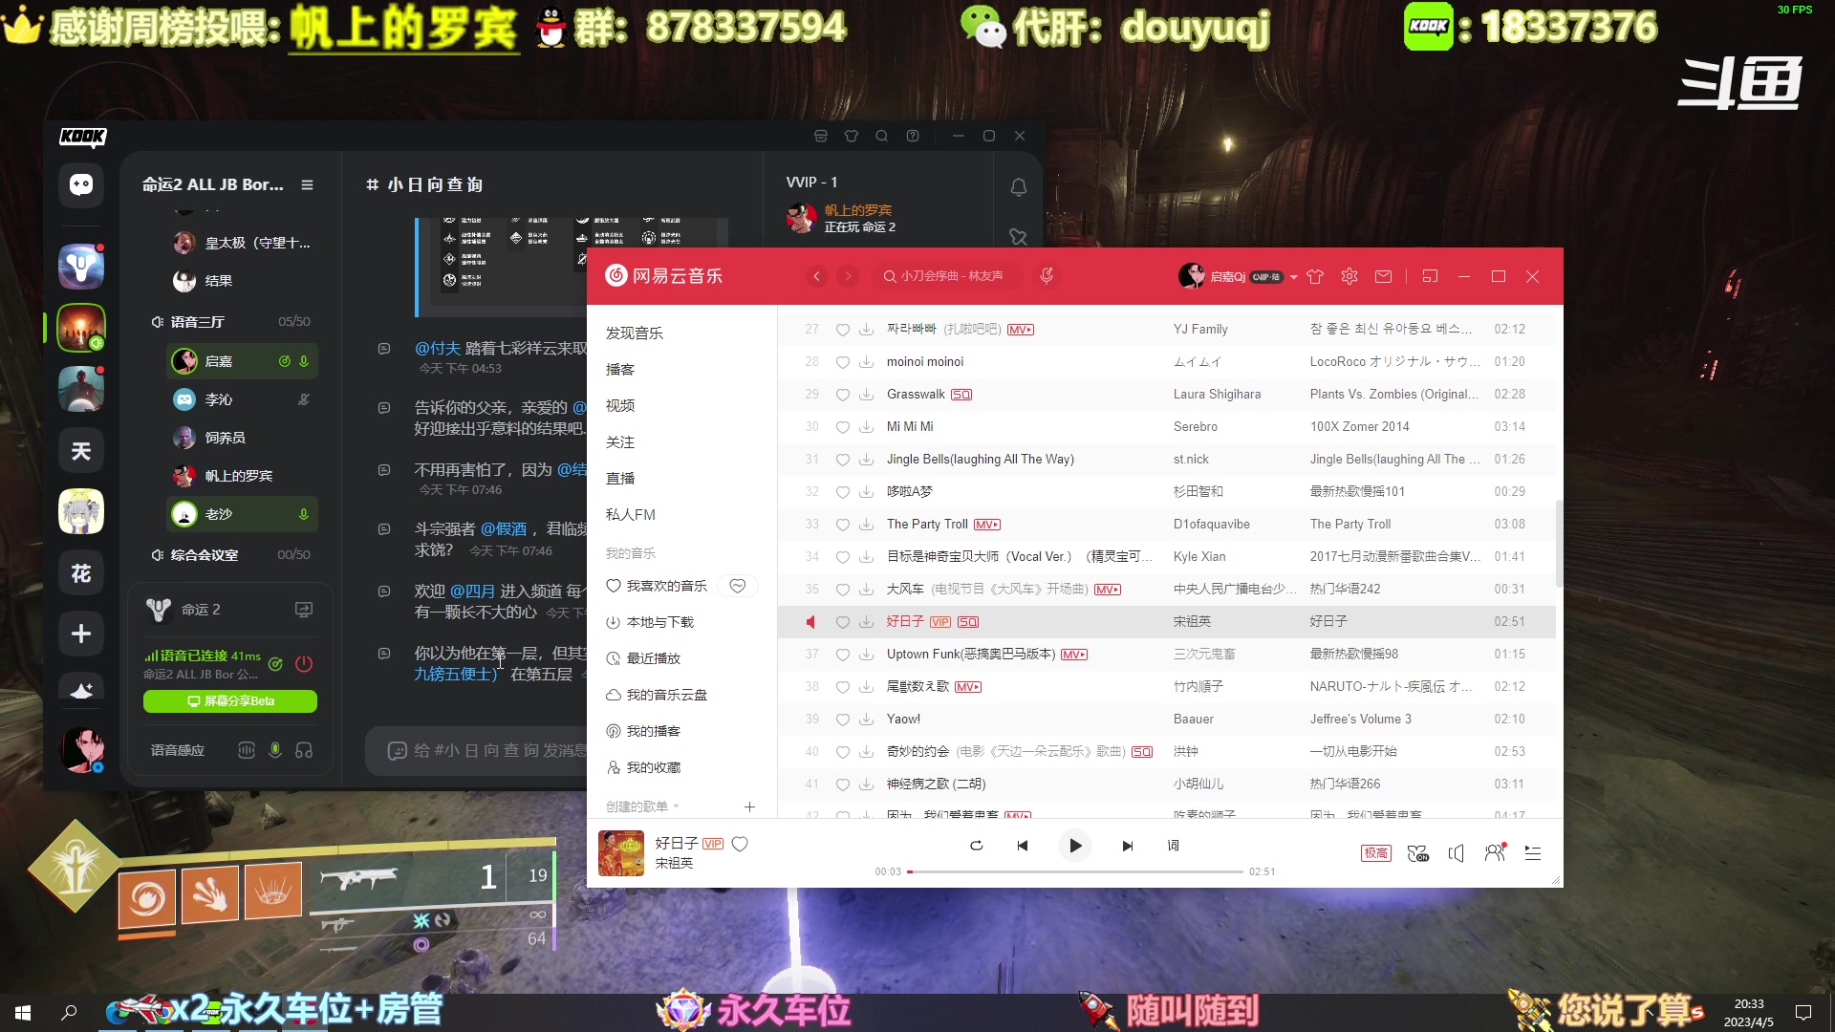Image resolution: width=1835 pixels, height=1032 pixels.
Task: Disconnect from the KOOK voice channel
Action: click(x=304, y=663)
